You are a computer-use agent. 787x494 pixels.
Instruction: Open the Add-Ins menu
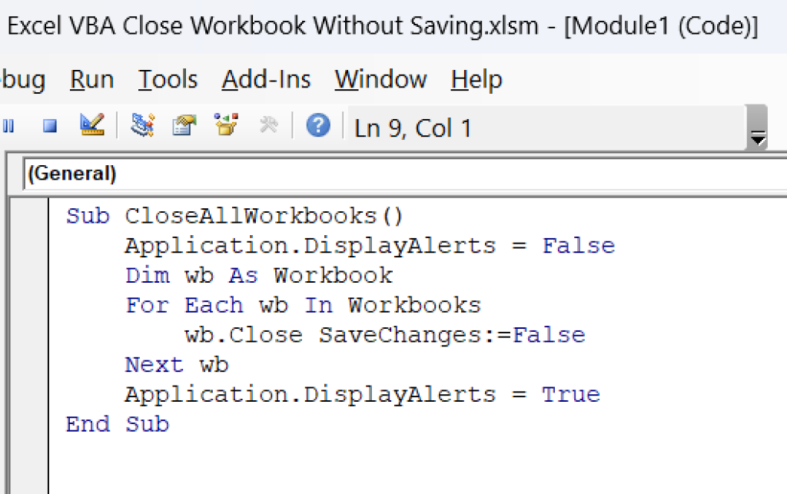click(x=265, y=79)
